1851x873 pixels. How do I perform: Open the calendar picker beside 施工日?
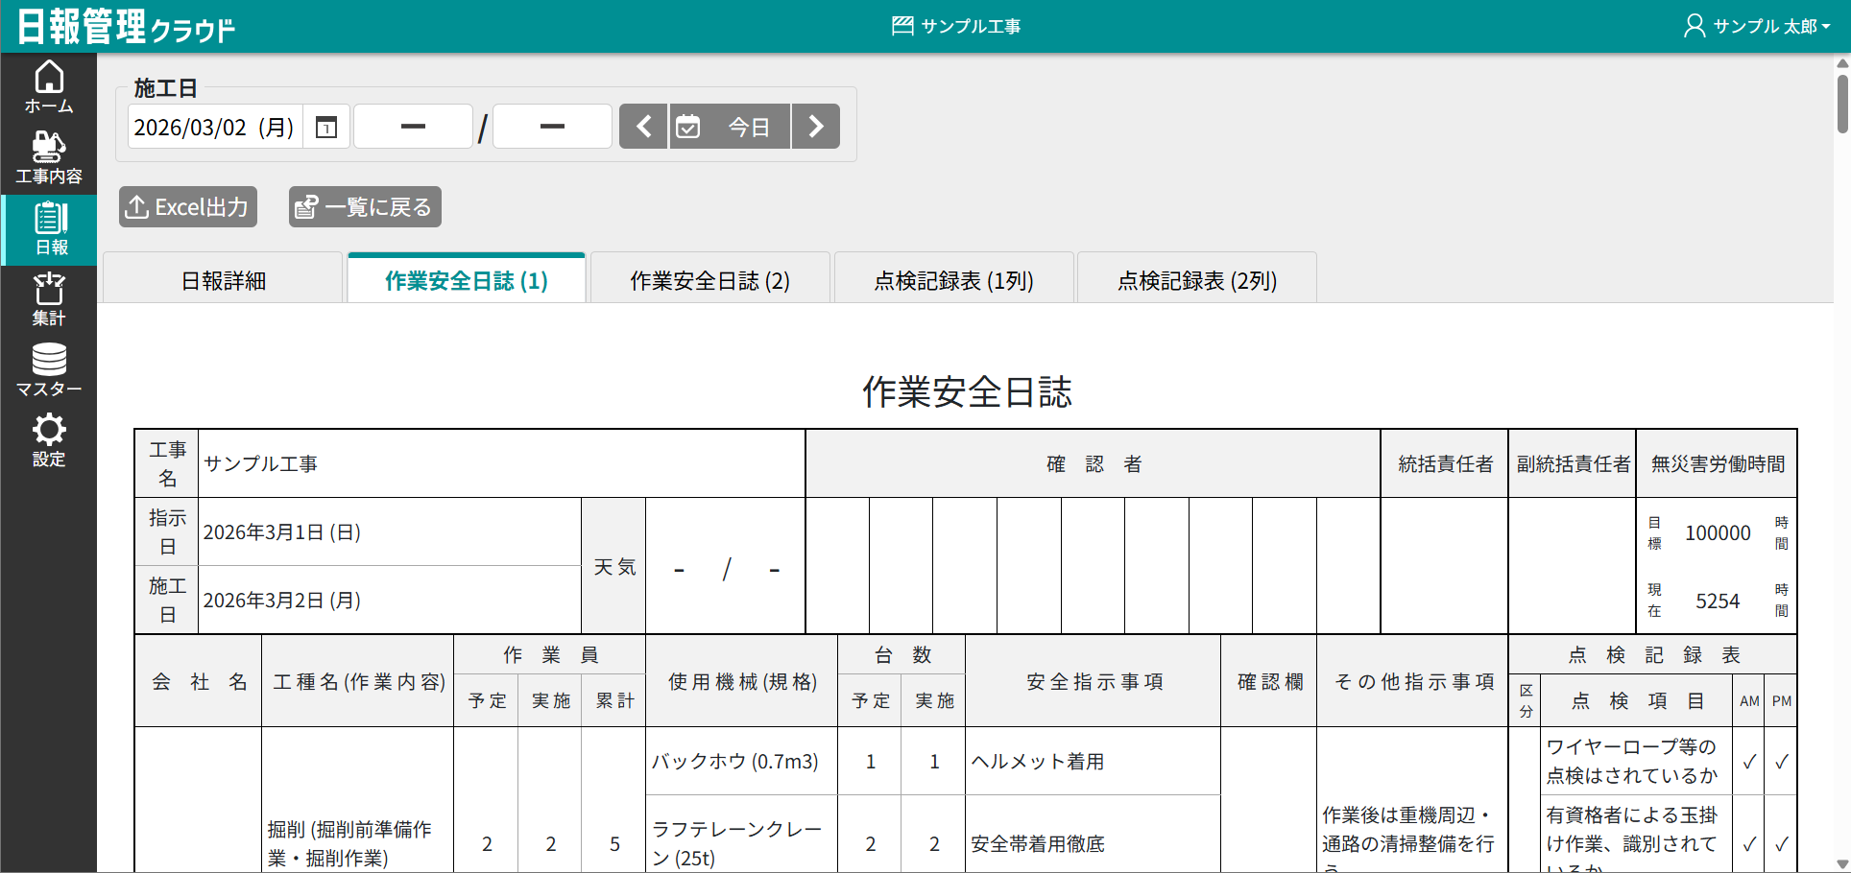coord(326,127)
